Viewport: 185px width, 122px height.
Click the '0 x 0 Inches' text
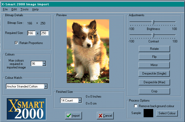pyautogui.click(x=93, y=97)
